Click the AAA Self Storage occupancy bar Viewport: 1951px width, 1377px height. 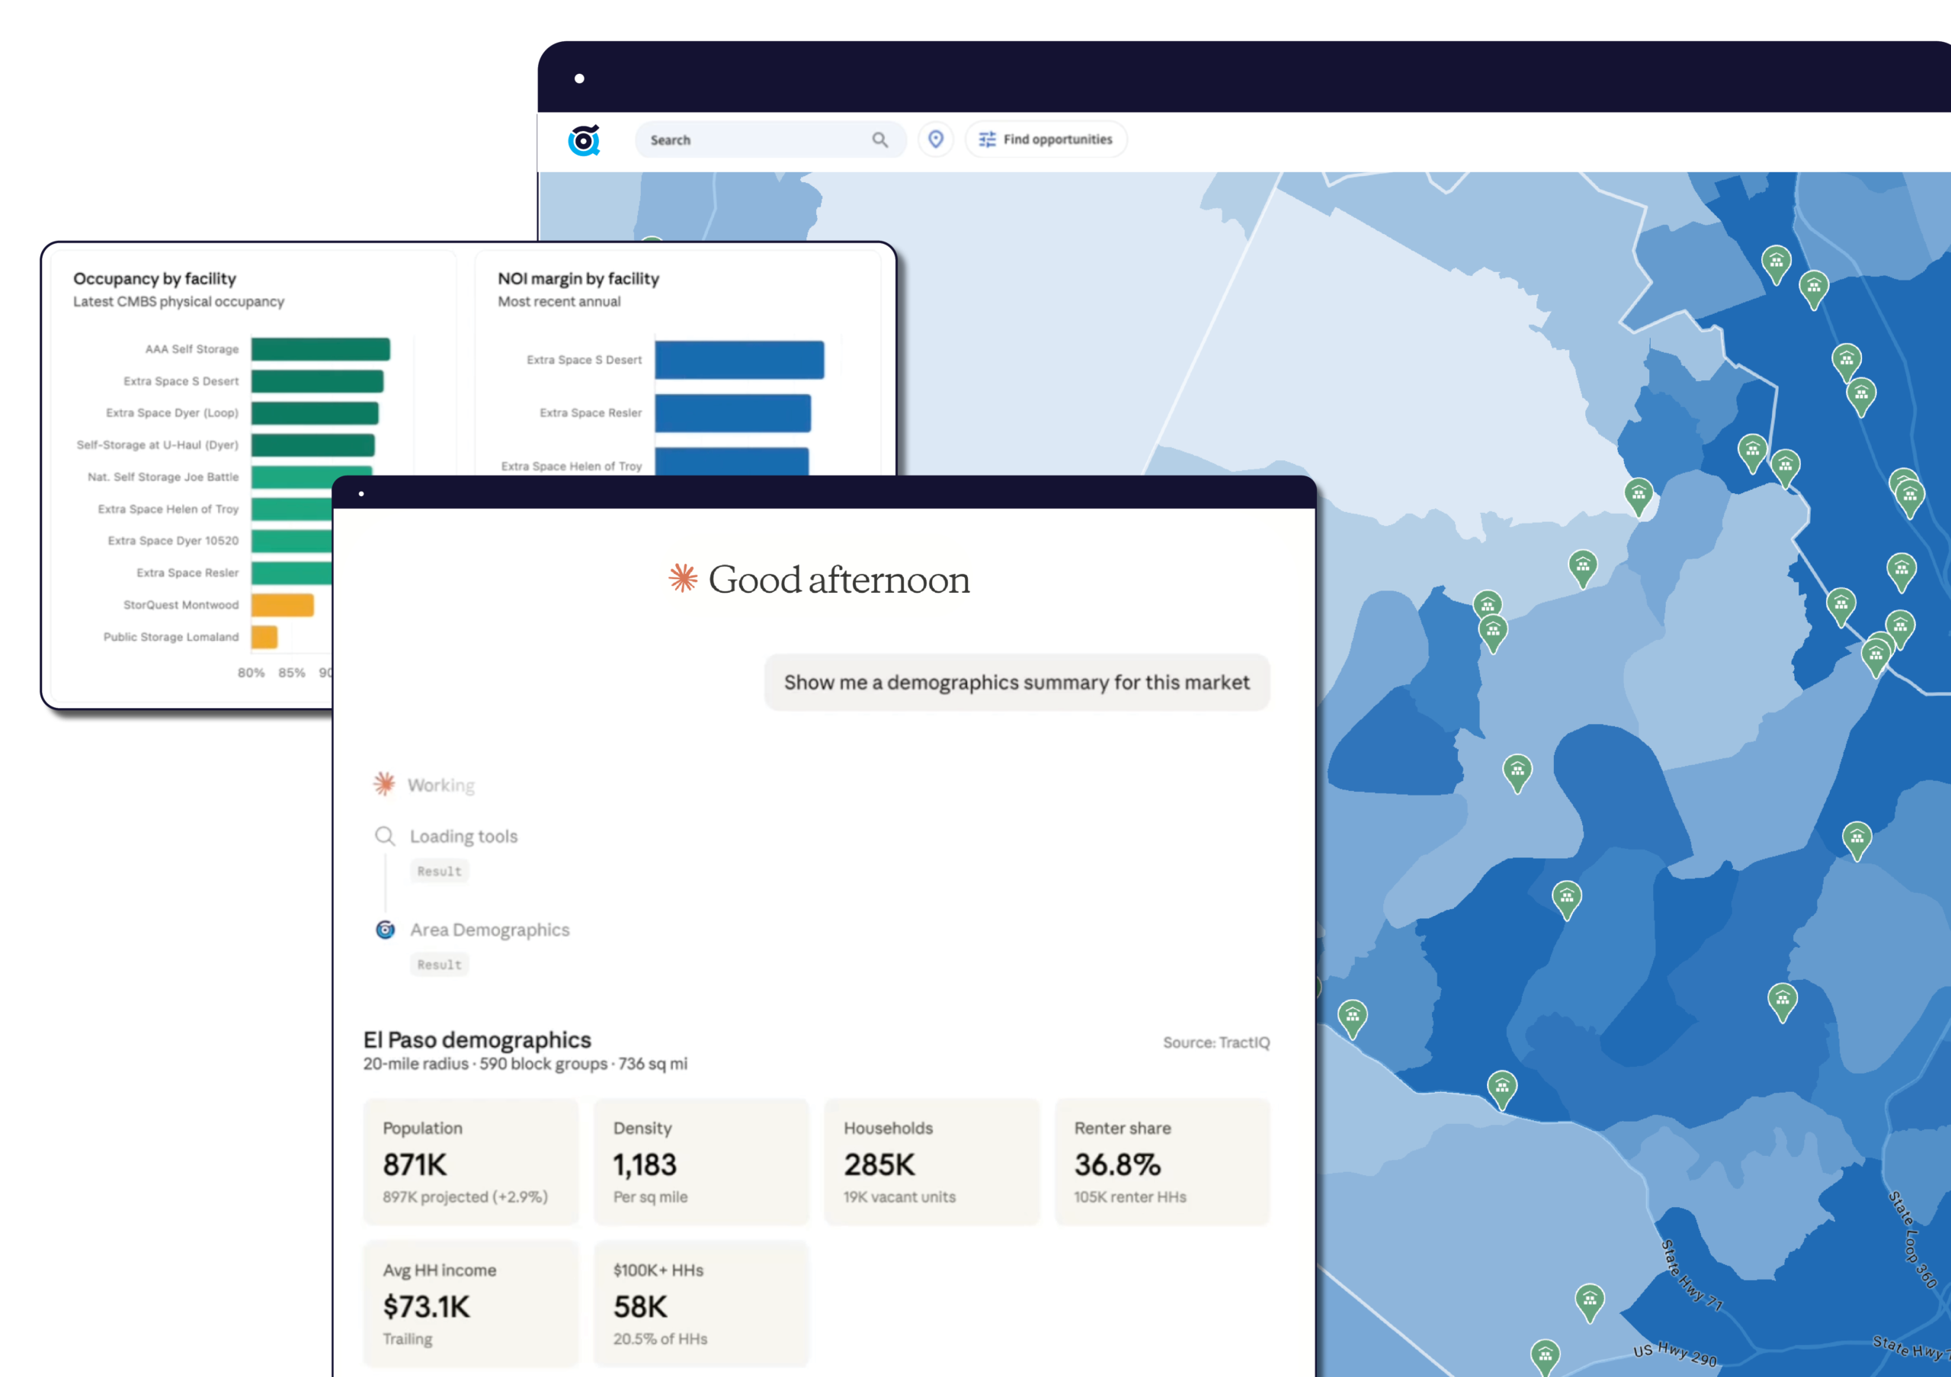click(320, 349)
